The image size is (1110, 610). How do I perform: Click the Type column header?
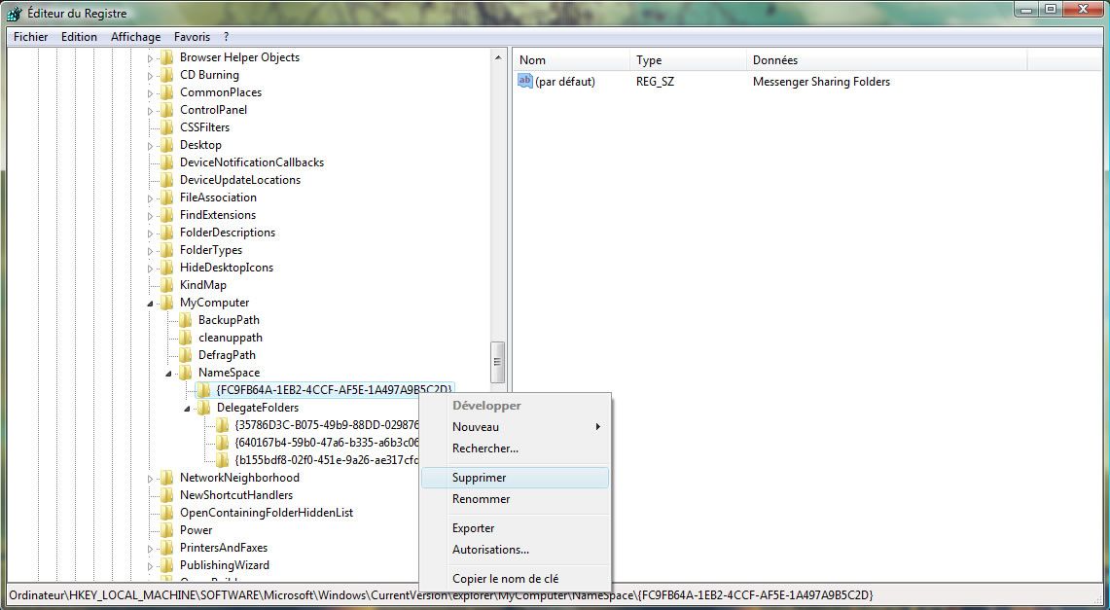click(x=688, y=60)
